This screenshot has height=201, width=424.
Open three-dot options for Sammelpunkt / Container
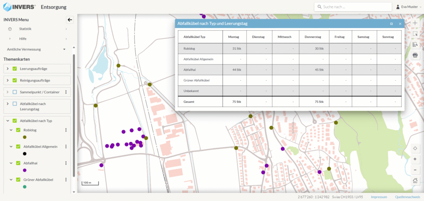pyautogui.click(x=66, y=92)
